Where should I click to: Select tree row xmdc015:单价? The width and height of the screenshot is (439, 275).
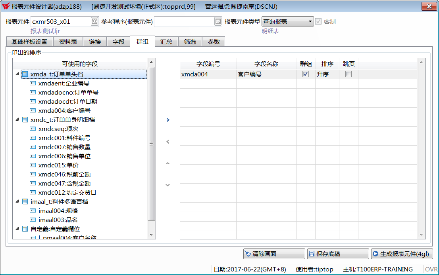click(x=58, y=165)
